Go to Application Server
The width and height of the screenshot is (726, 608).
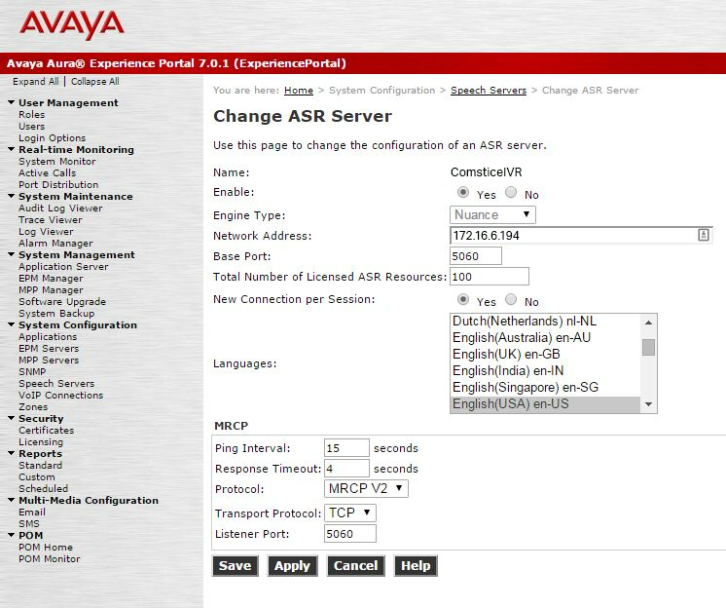point(63,266)
